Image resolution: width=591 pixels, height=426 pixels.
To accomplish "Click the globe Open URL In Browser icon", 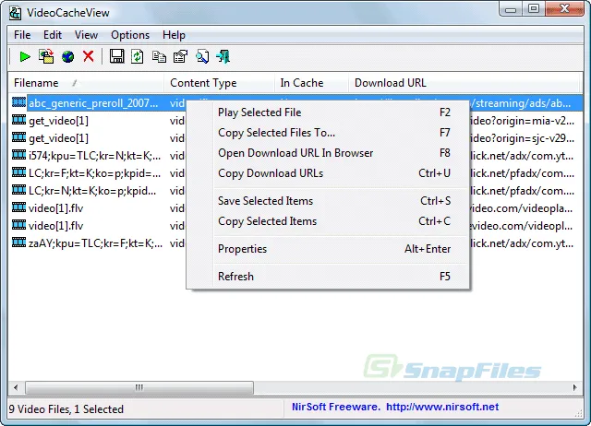I will pyautogui.click(x=67, y=57).
